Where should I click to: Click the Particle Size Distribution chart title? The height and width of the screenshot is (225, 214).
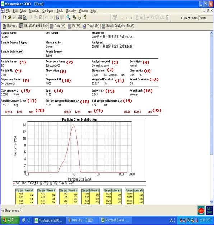[x=79, y=119]
